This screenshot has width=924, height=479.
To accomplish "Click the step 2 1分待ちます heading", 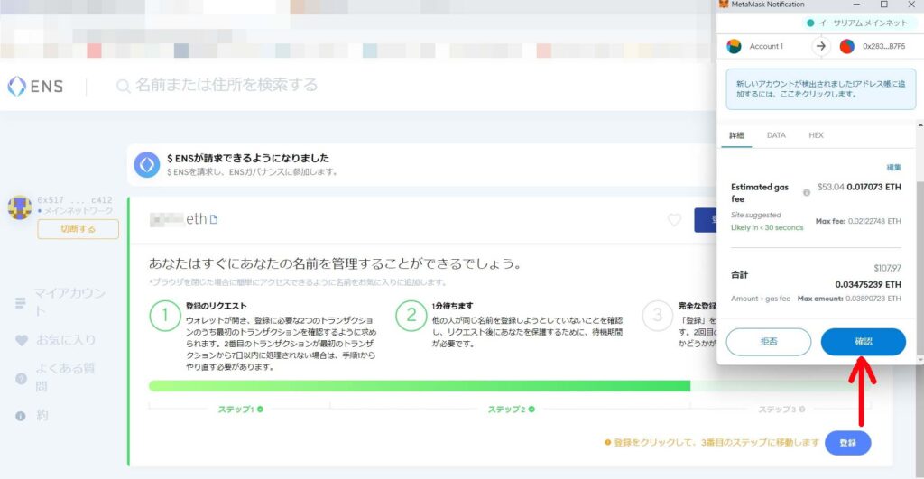I will coord(453,306).
